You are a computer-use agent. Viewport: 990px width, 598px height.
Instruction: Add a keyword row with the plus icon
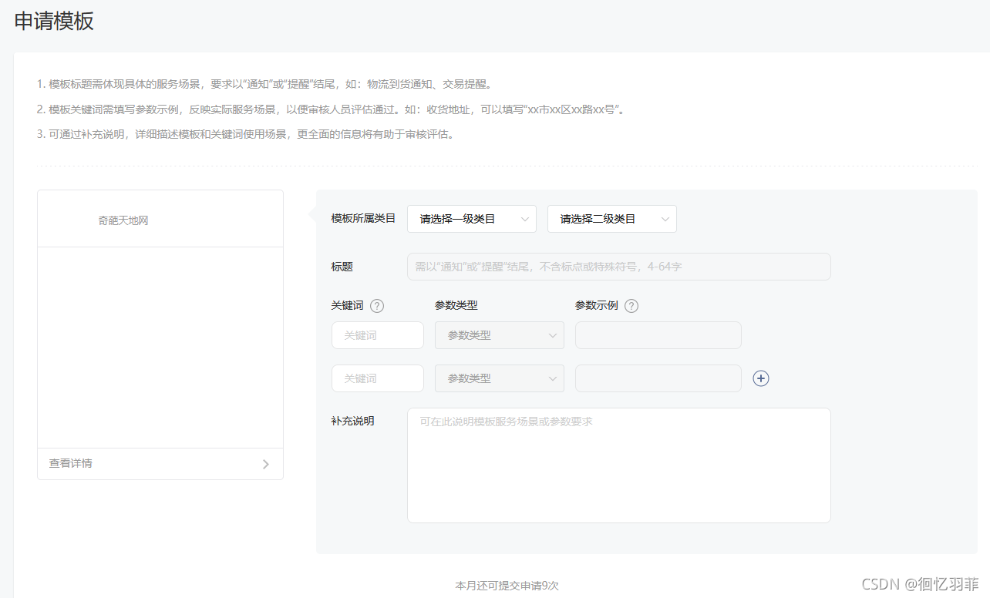[761, 378]
